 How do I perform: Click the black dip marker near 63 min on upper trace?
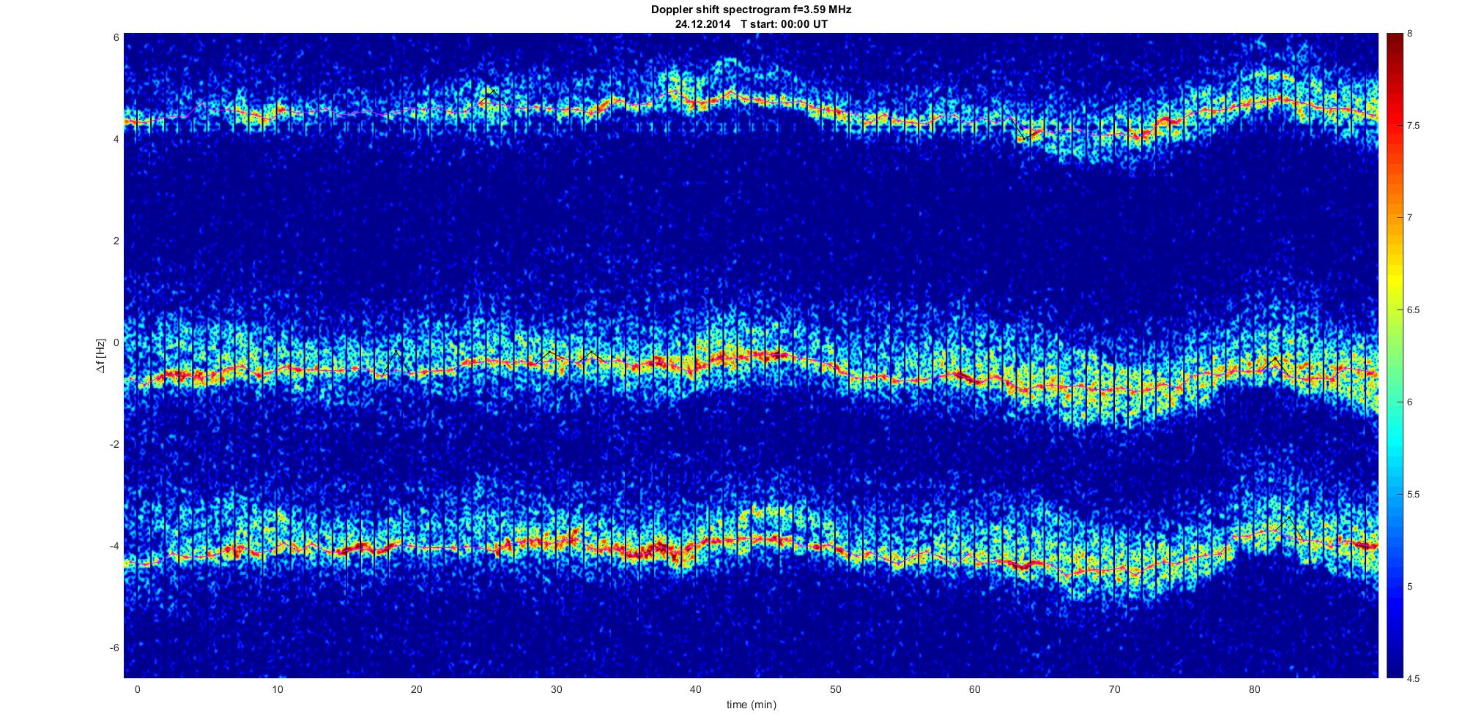pos(1023,128)
